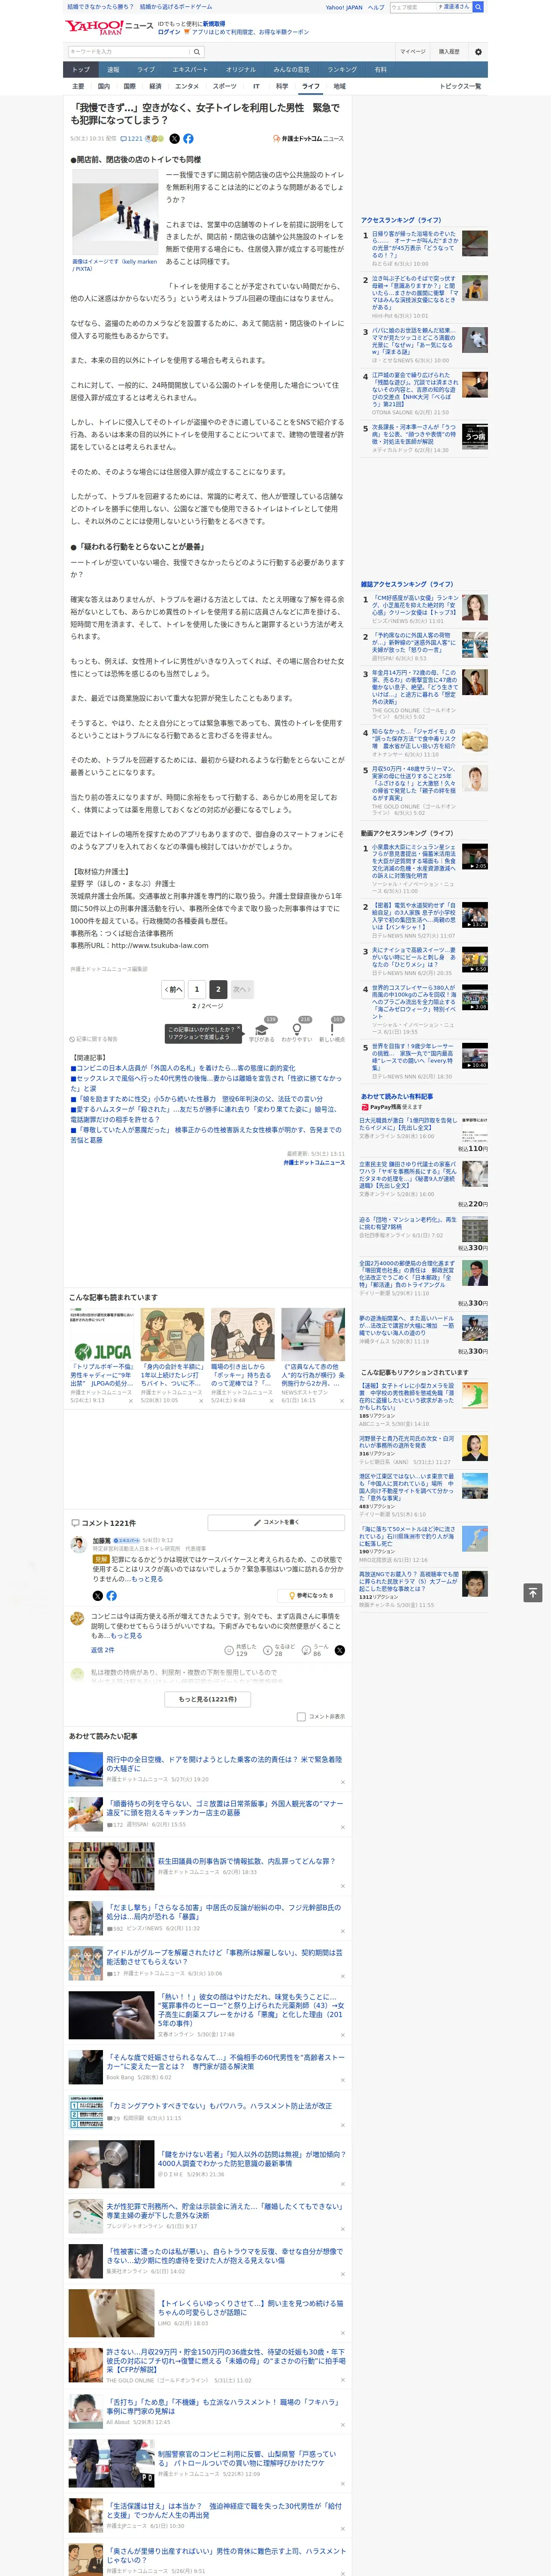
Task: Click the 購入履歴 link
Action: click(449, 51)
